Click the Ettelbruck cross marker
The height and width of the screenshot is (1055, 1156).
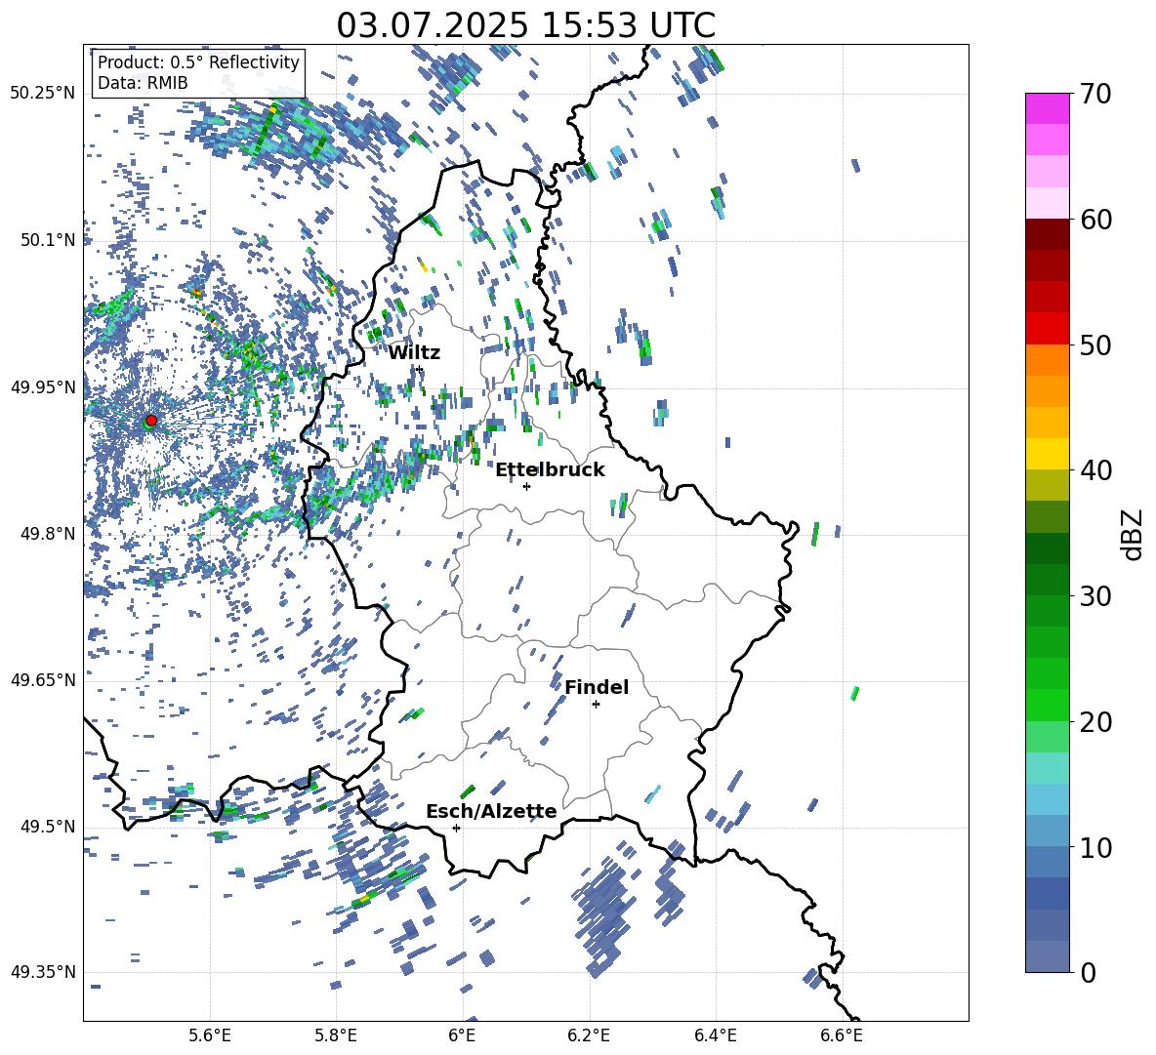point(526,486)
